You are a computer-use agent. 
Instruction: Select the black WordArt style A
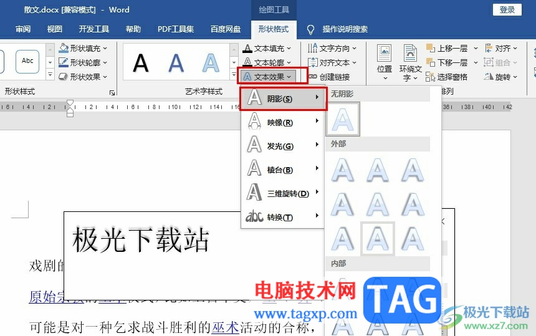point(141,63)
